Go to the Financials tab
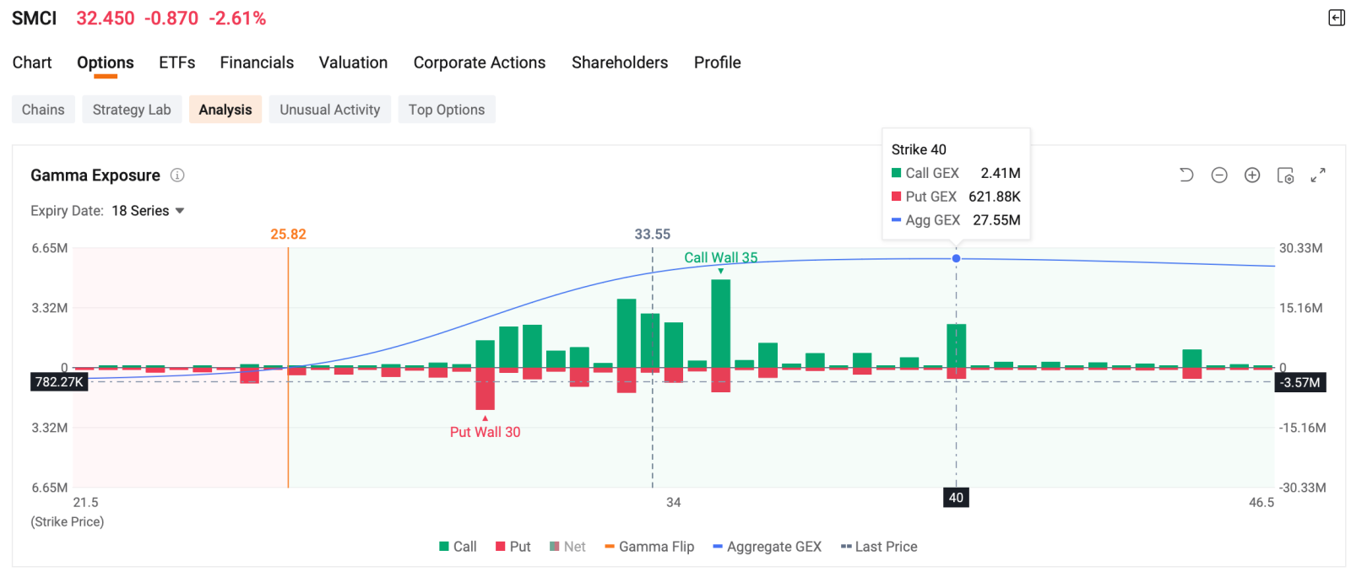 coord(257,62)
